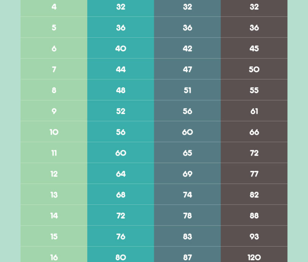Select row number 4 in the green column

pyautogui.click(x=54, y=7)
